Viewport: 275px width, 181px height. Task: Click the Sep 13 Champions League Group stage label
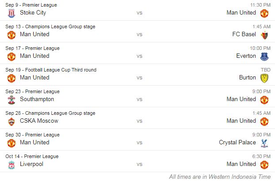pyautogui.click(x=50, y=26)
